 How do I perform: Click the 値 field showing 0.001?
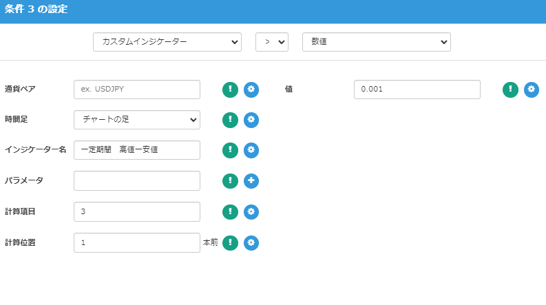point(417,90)
